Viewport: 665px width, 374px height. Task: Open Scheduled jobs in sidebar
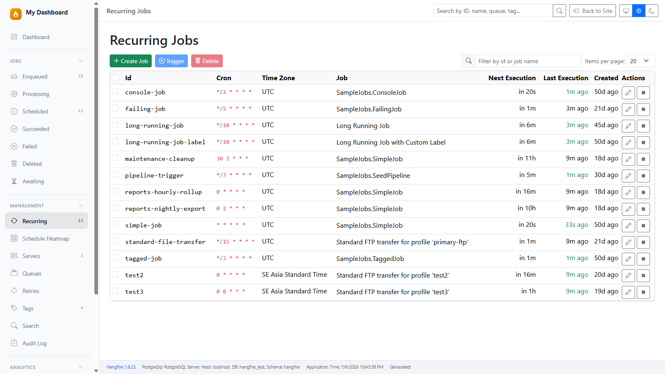tap(47, 111)
